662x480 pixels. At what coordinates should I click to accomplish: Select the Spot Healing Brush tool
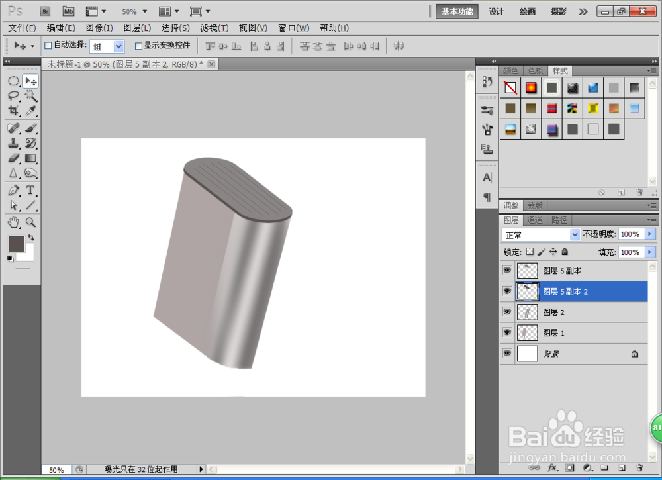(13, 128)
